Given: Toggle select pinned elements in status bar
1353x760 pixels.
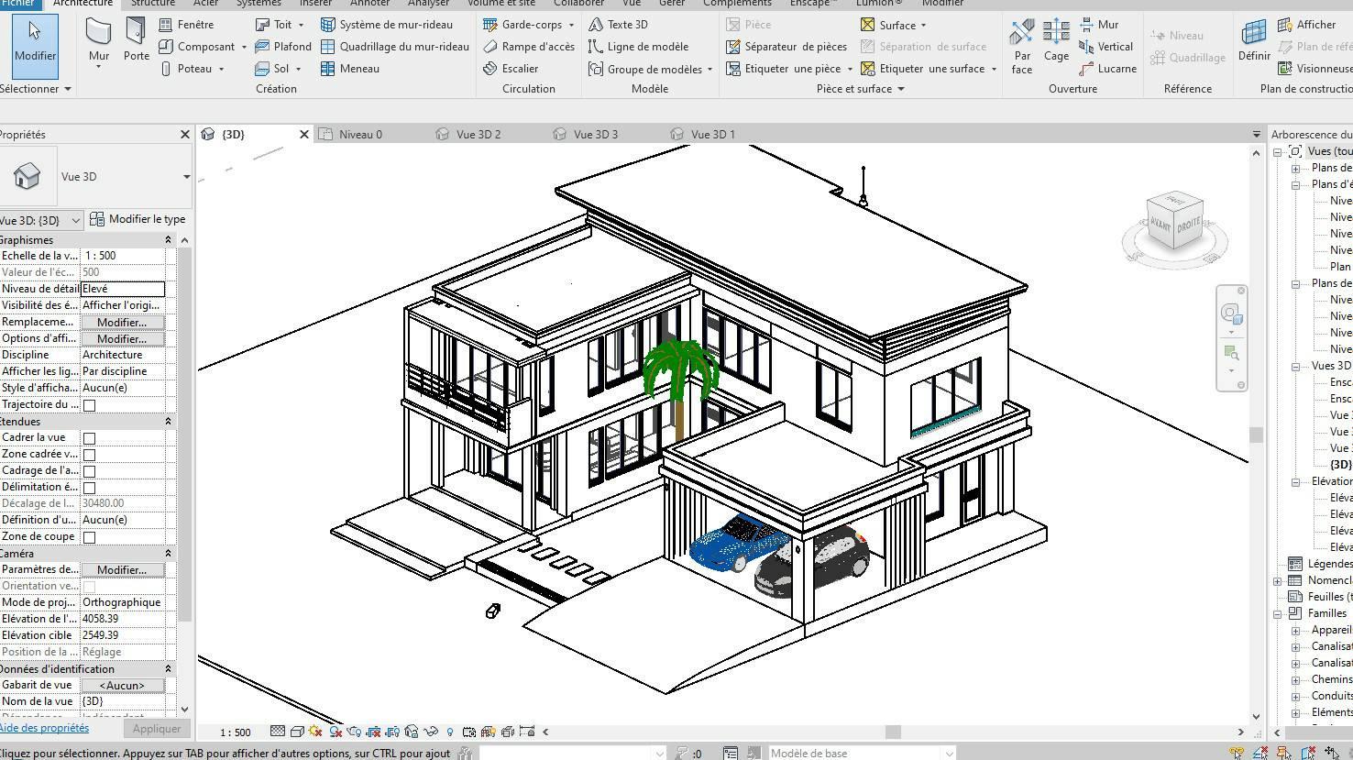Looking at the screenshot, I should (x=1284, y=754).
